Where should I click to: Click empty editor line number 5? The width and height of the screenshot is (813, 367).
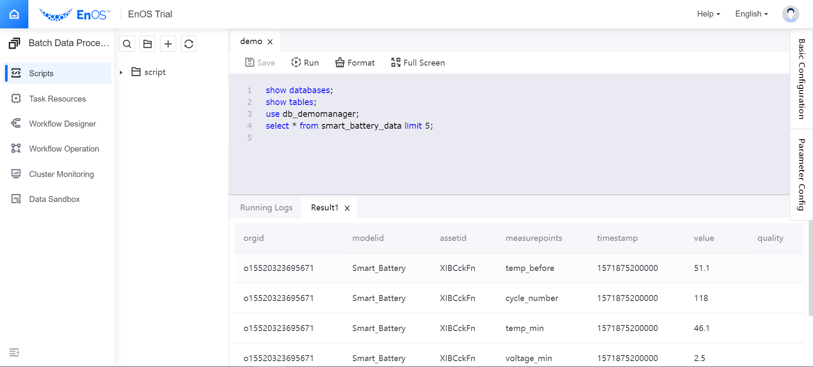point(249,138)
